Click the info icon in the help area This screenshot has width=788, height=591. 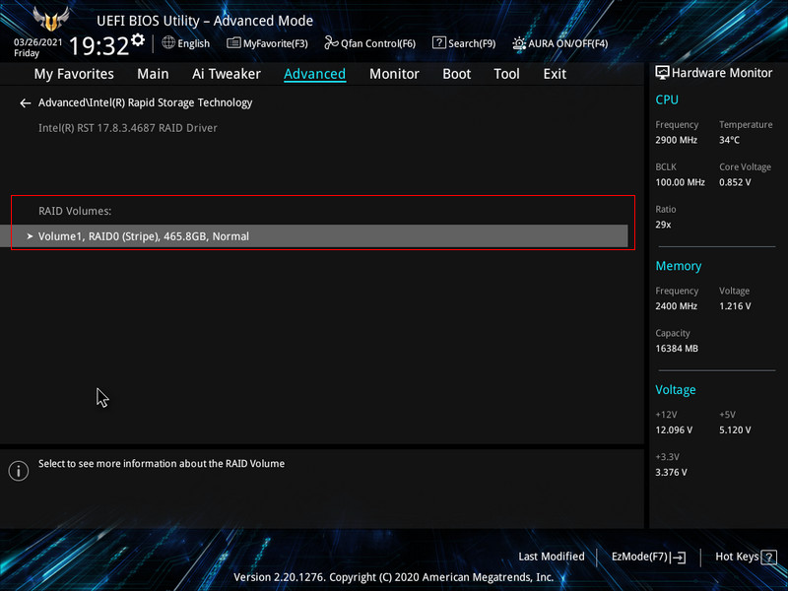click(18, 471)
